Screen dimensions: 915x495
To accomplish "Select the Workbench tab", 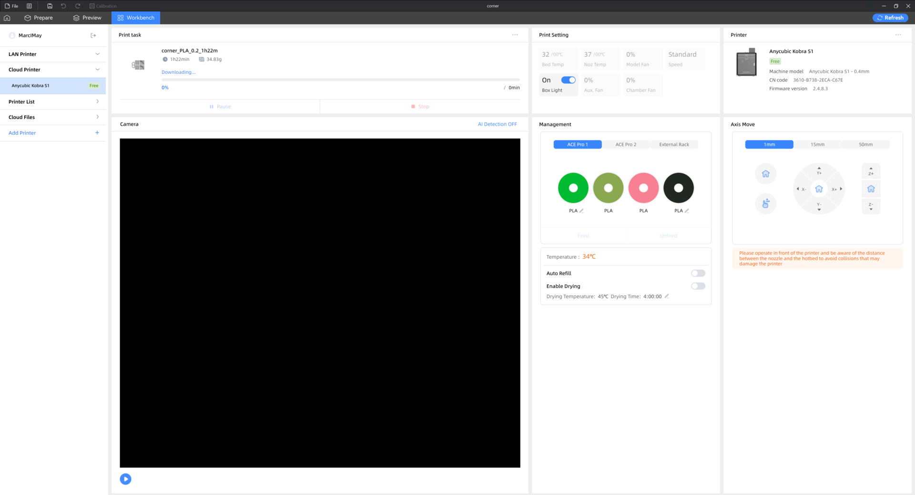I will [x=136, y=18].
